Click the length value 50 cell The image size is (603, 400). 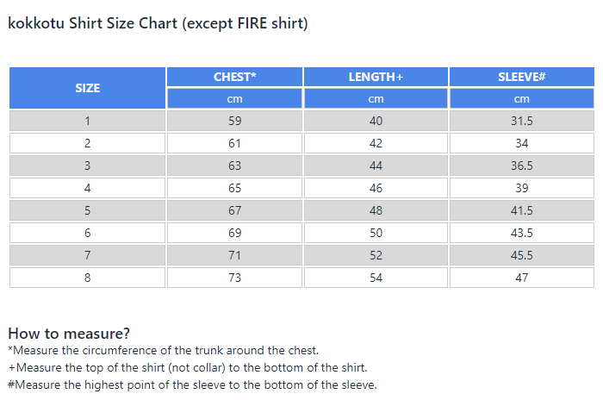pyautogui.click(x=376, y=233)
